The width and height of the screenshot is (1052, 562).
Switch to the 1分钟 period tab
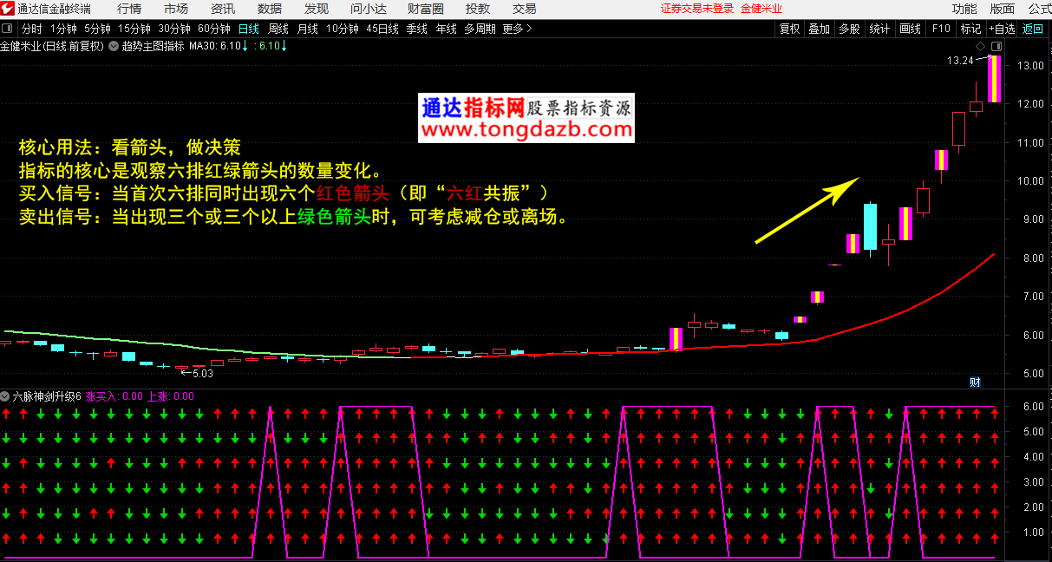coord(64,29)
